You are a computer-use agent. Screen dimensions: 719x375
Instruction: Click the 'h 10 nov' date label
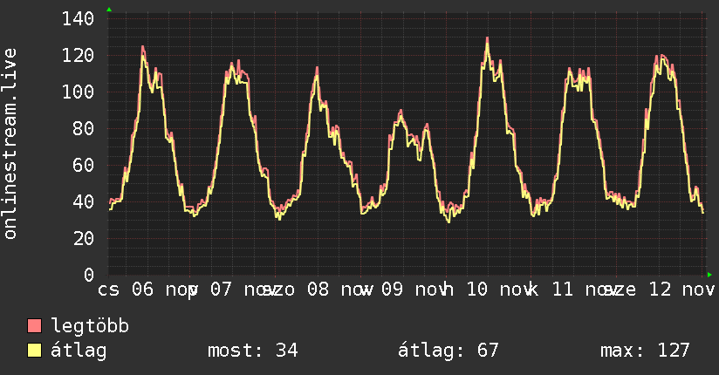[x=488, y=290]
